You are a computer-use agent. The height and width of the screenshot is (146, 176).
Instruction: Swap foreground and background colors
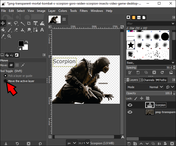pyautogui.click(x=27, y=42)
